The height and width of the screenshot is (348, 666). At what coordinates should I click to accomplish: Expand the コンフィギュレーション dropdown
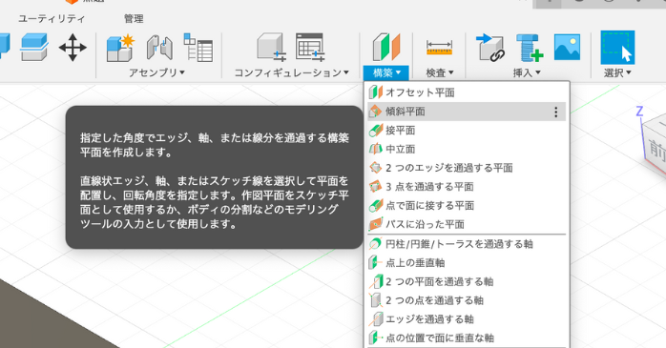pos(291,72)
